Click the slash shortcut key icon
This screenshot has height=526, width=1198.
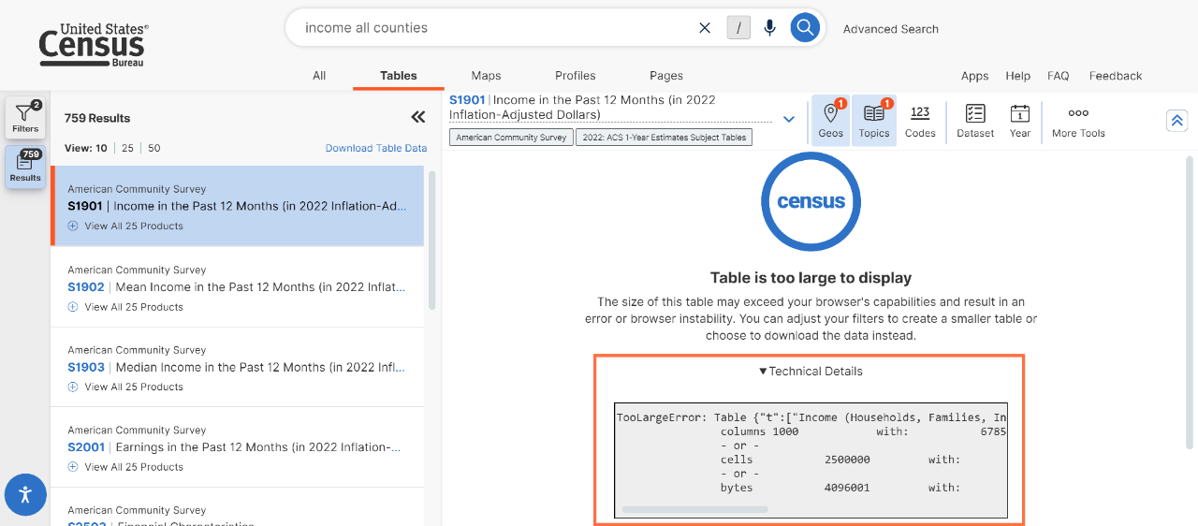pyautogui.click(x=738, y=28)
